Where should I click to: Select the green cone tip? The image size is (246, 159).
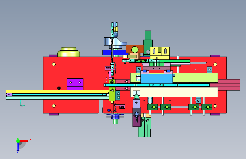tap(137, 96)
